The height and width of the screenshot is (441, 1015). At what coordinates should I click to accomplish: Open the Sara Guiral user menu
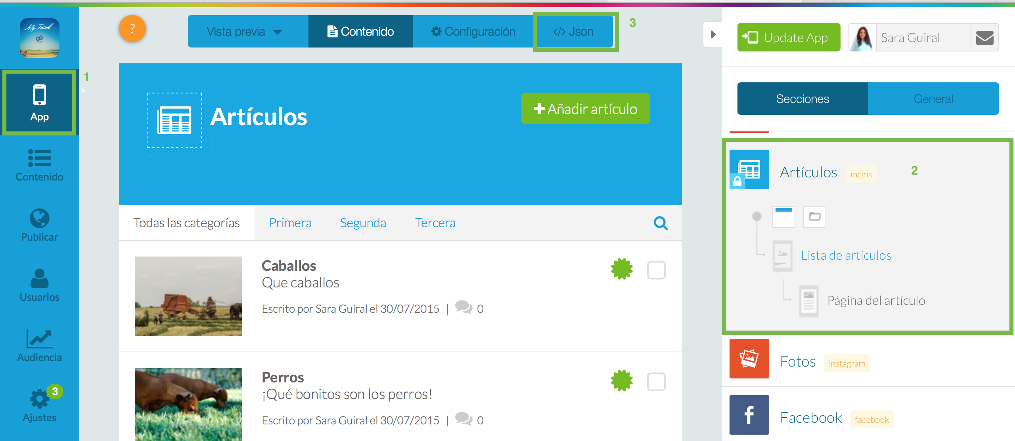point(910,38)
